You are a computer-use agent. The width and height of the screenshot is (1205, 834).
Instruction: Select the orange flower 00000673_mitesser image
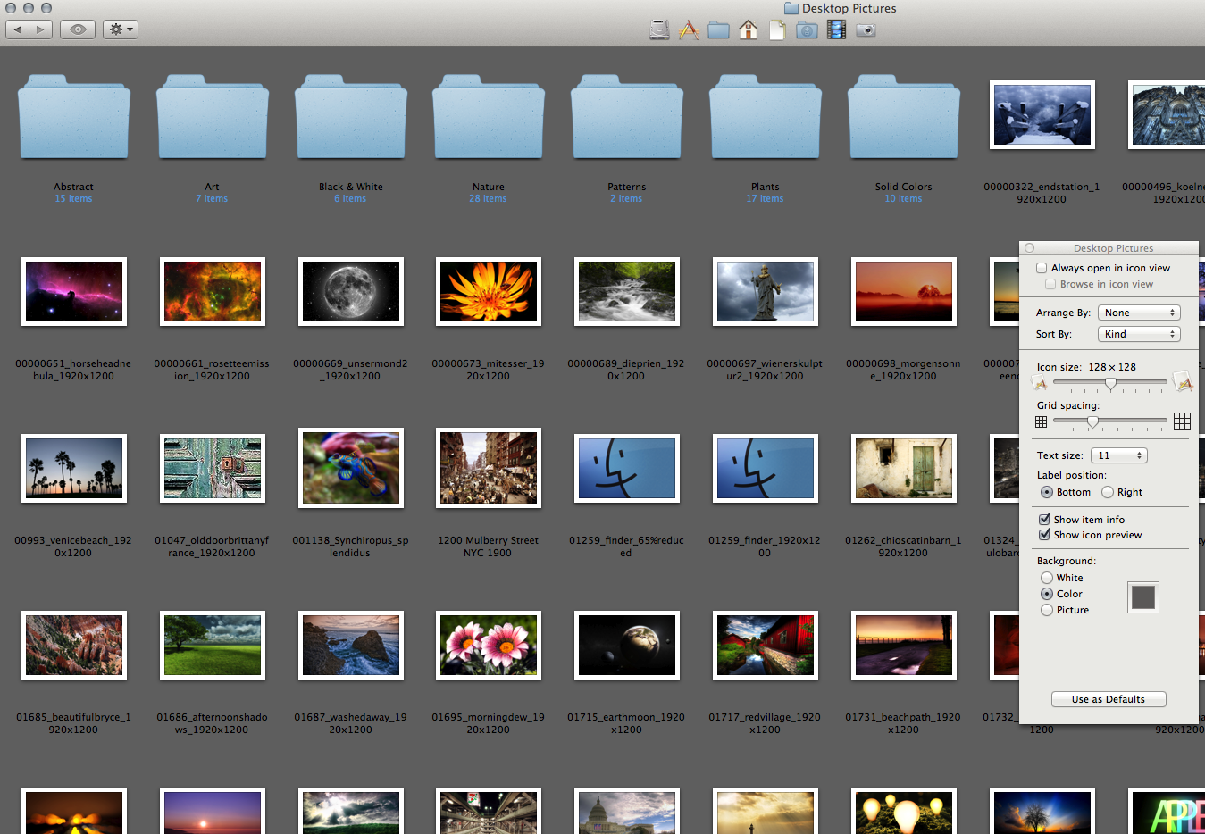489,291
